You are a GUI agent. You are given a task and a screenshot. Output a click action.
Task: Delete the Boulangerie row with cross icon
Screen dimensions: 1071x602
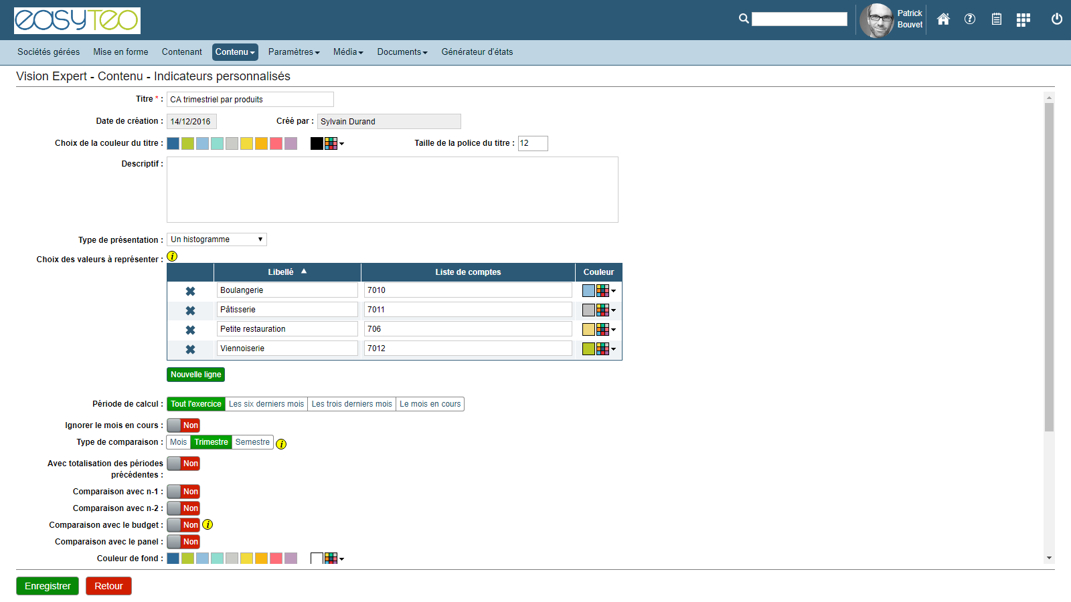click(x=190, y=292)
